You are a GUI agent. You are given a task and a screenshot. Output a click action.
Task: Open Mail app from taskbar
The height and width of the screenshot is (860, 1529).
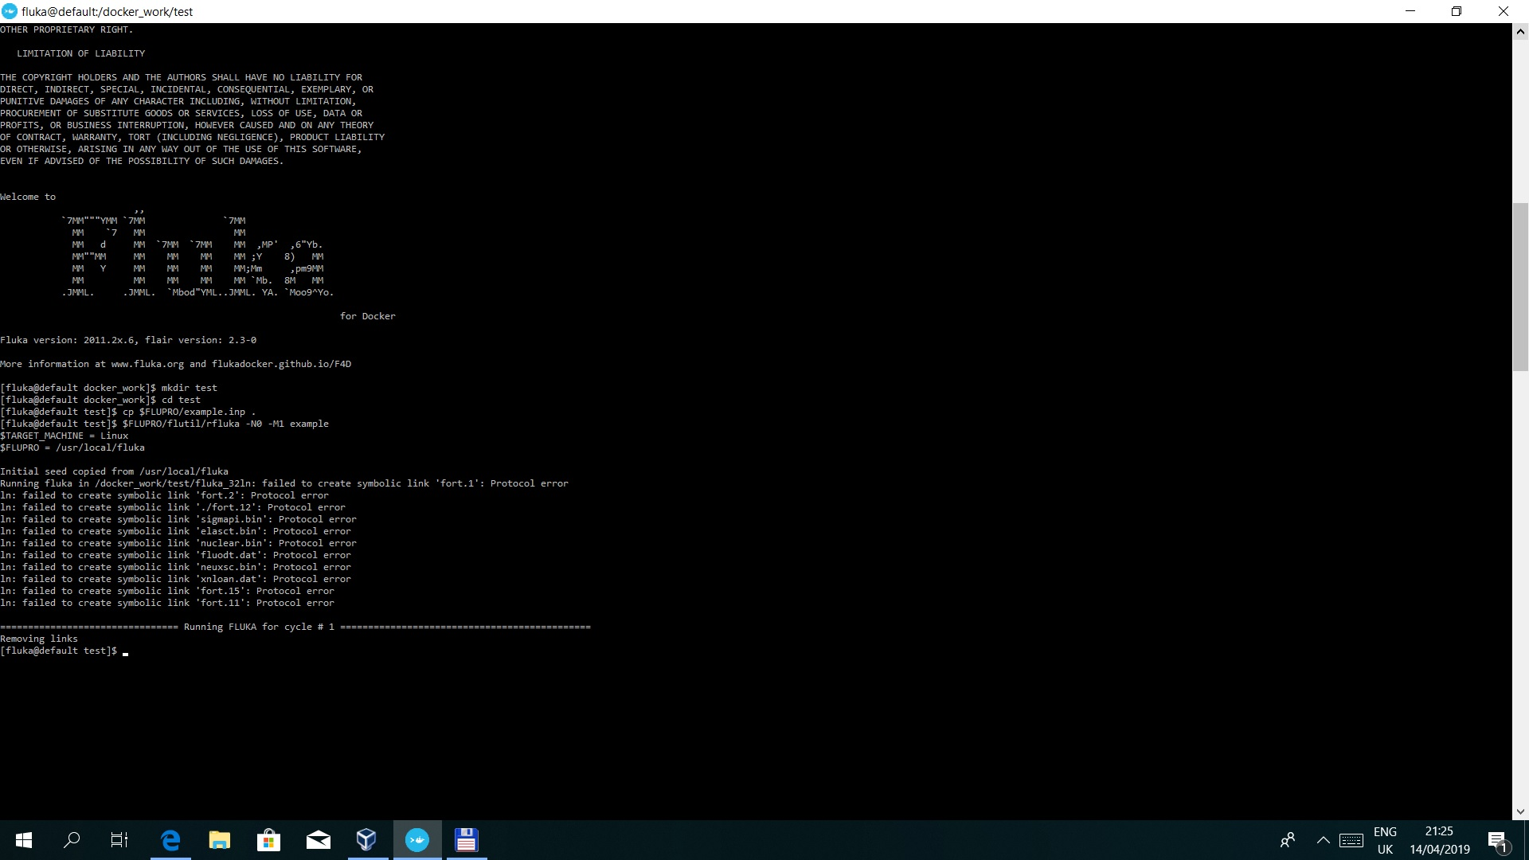click(319, 840)
